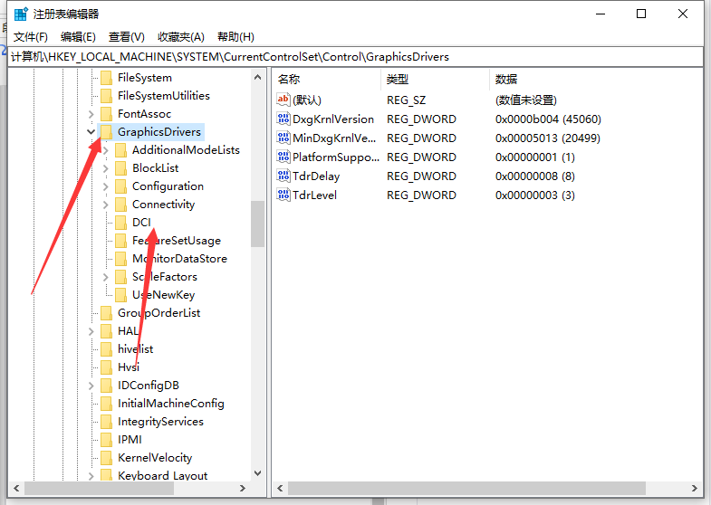Image resolution: width=711 pixels, height=505 pixels.
Task: Click the string icon for (默认) value
Action: 283,100
